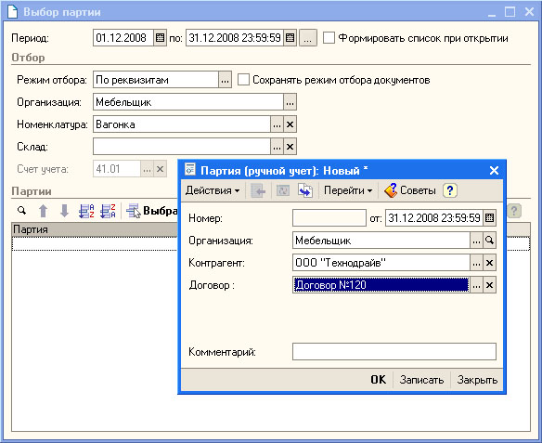Click the search magnifier in Партии toolbar
Image resolution: width=542 pixels, height=443 pixels.
coord(21,211)
